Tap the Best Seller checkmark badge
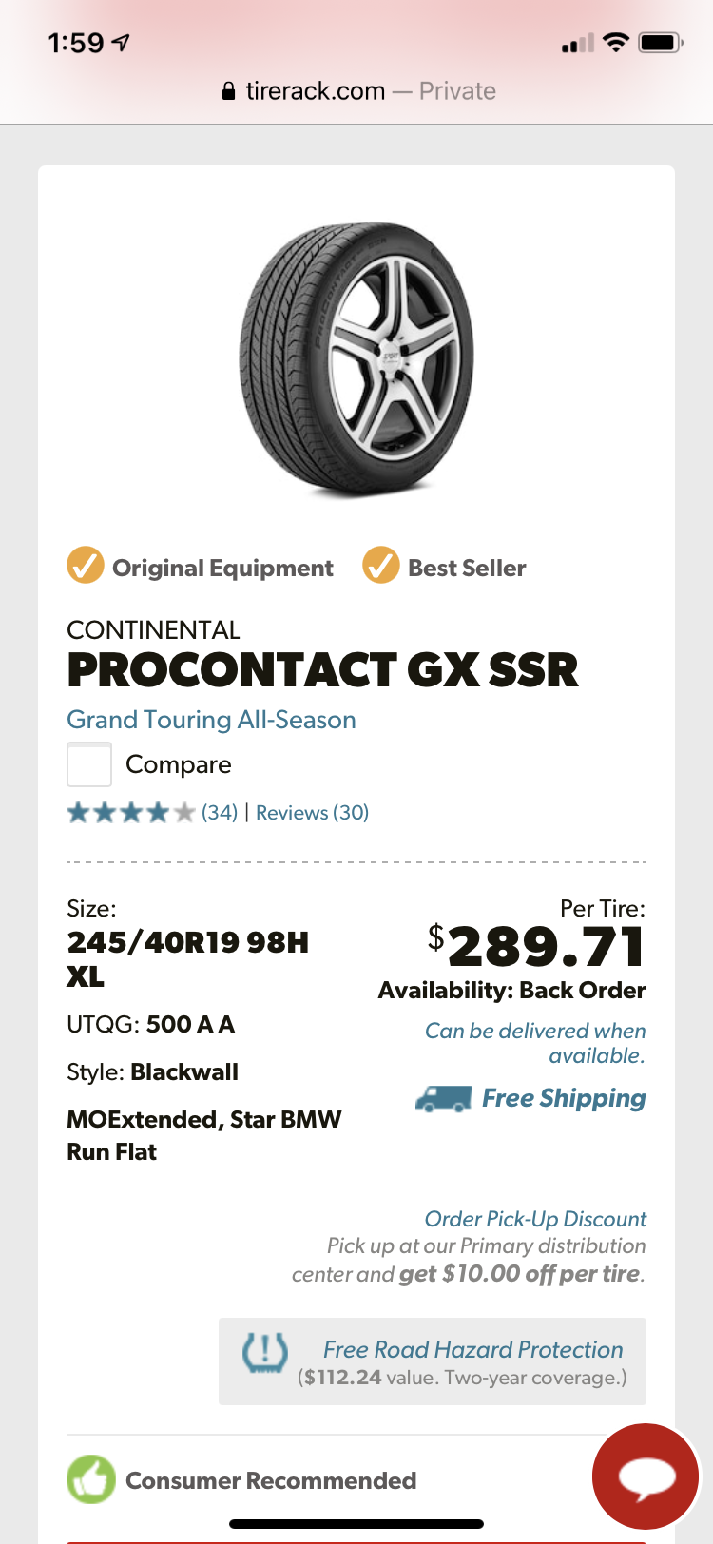713x1544 pixels. [x=381, y=566]
